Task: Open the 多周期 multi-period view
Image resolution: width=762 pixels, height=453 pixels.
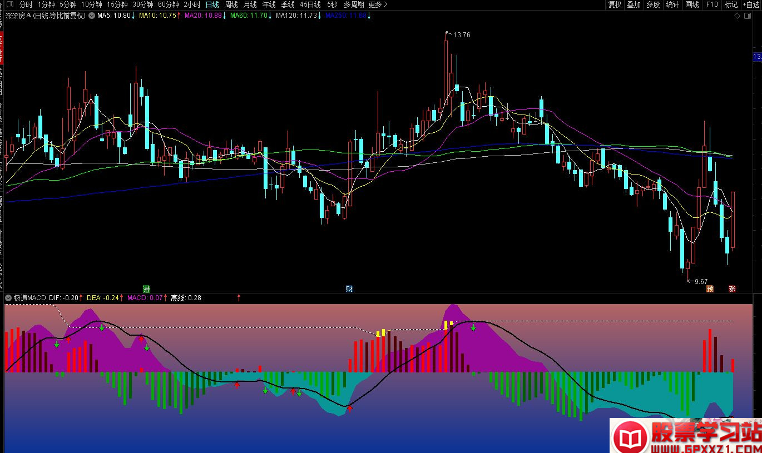Action: 354,4
